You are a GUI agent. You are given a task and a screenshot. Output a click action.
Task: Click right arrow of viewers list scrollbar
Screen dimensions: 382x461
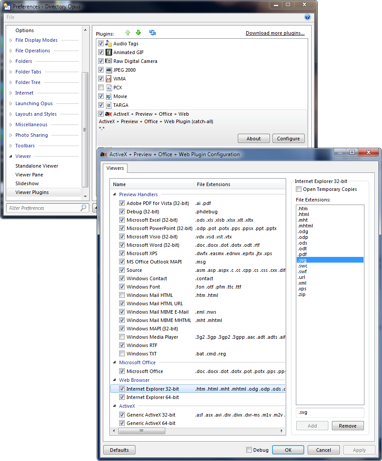pos(281,431)
